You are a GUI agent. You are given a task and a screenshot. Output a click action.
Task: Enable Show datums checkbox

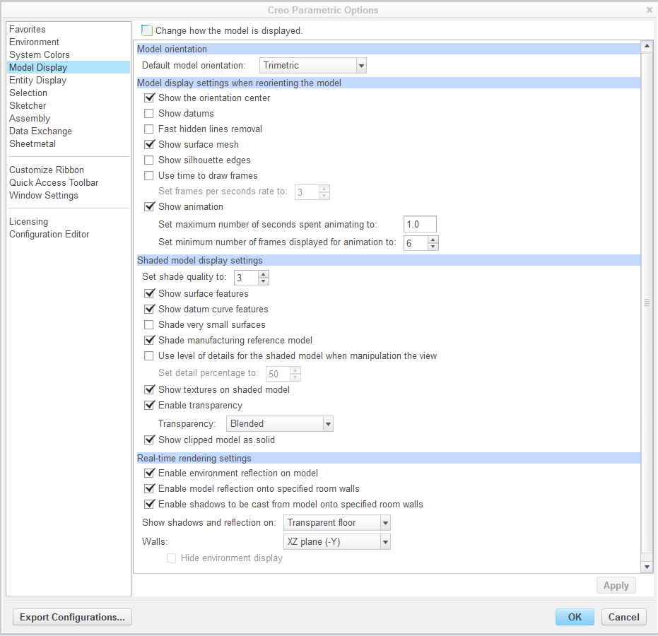coord(149,113)
